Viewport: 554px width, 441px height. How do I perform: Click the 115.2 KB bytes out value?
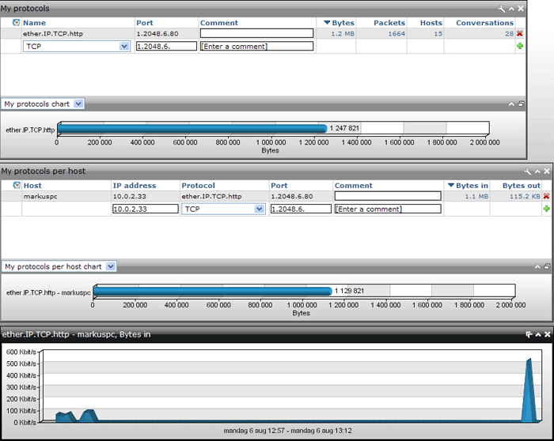click(x=525, y=197)
